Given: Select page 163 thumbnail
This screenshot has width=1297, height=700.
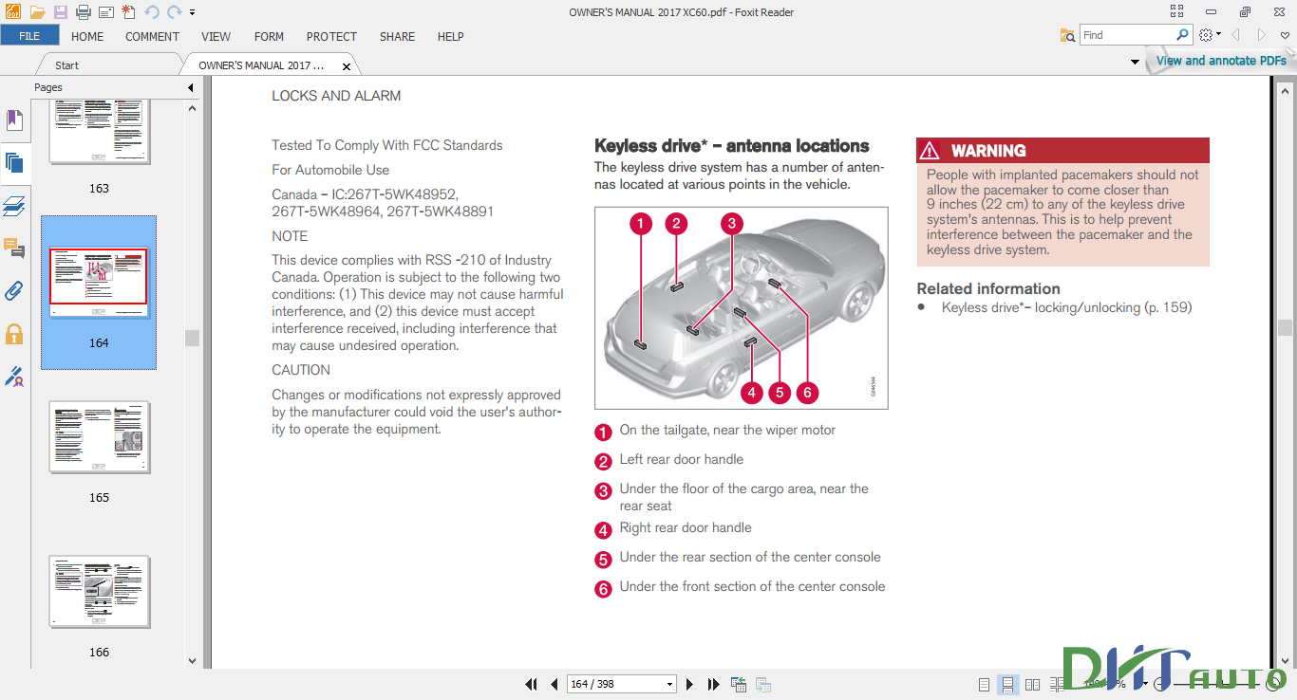Looking at the screenshot, I should point(99,132).
